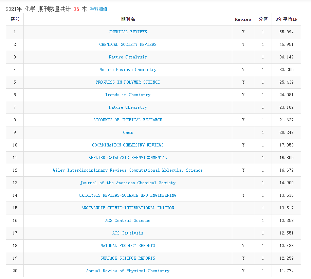Select the IF value 12.551
Screen dimensions: 311x279
[287, 233]
